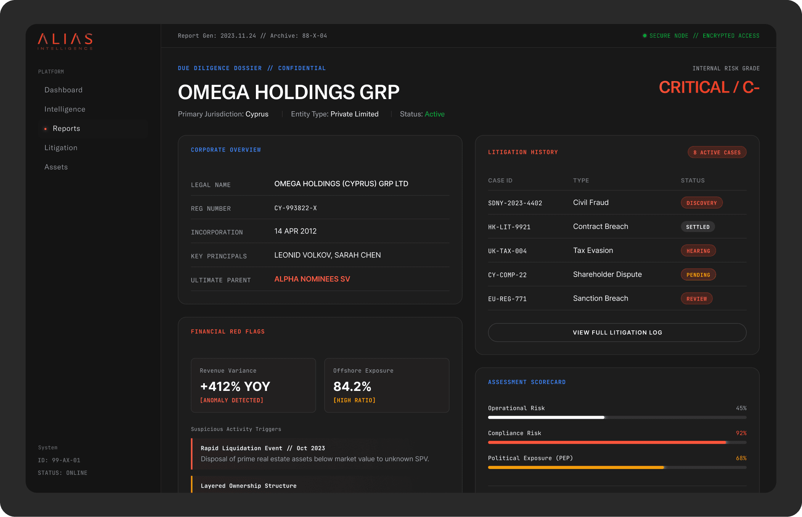The height and width of the screenshot is (517, 802).
Task: Click the green secure node status dot
Action: click(644, 36)
